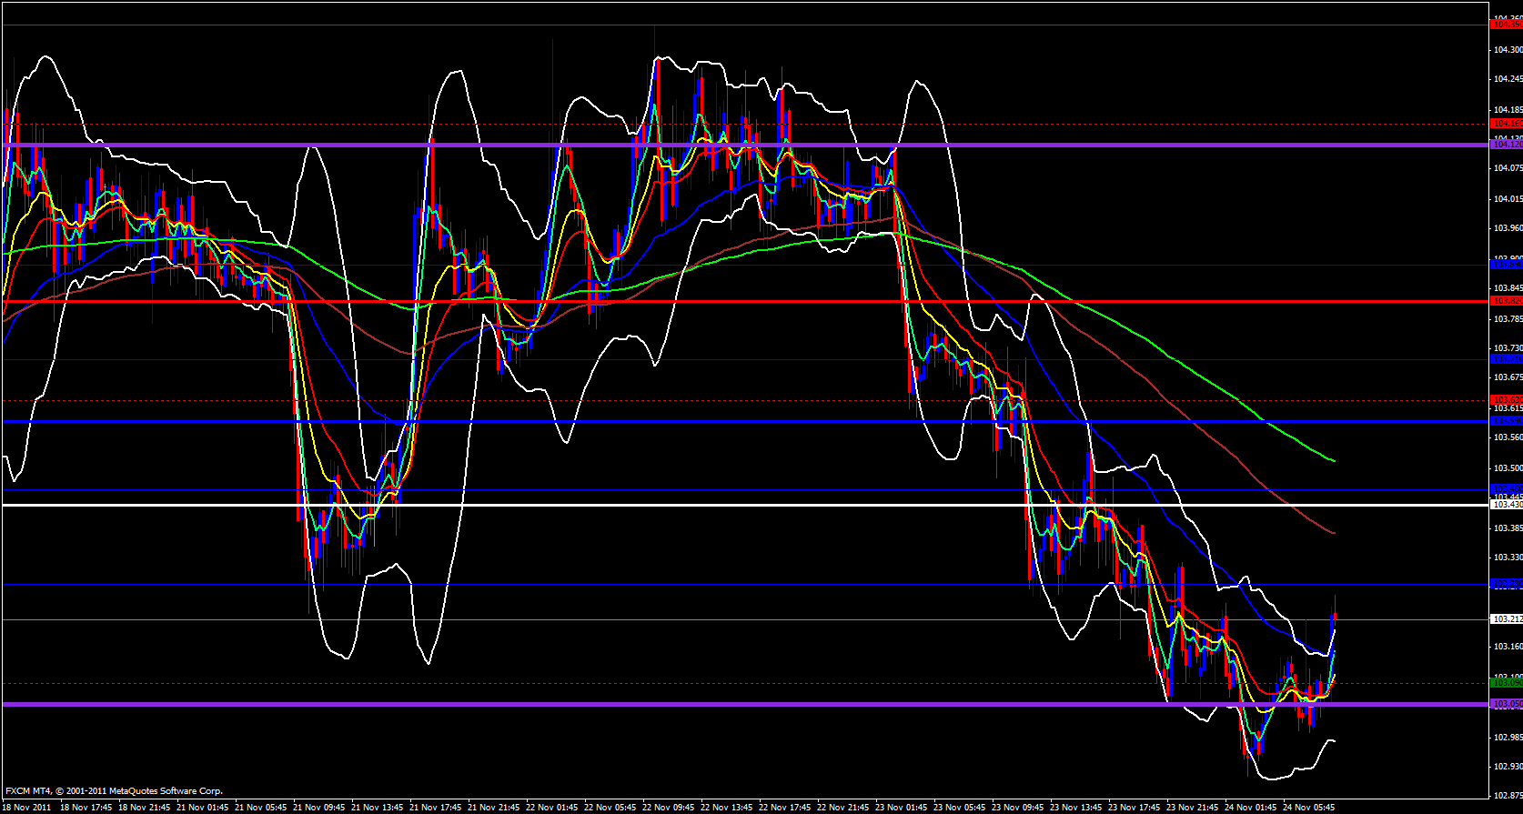
Task: Click the green 103.090 price label
Action: pyautogui.click(x=1506, y=683)
